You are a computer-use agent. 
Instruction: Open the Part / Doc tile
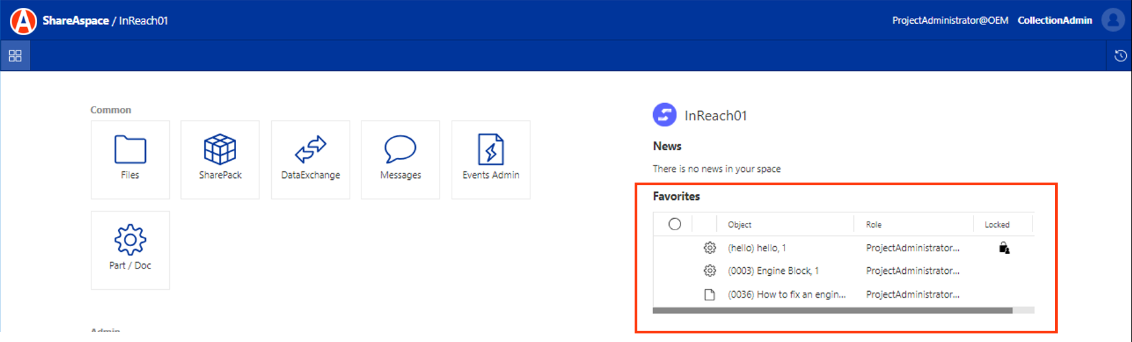click(x=130, y=250)
